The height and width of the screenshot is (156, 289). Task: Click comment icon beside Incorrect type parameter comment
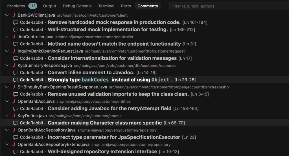(16, 137)
